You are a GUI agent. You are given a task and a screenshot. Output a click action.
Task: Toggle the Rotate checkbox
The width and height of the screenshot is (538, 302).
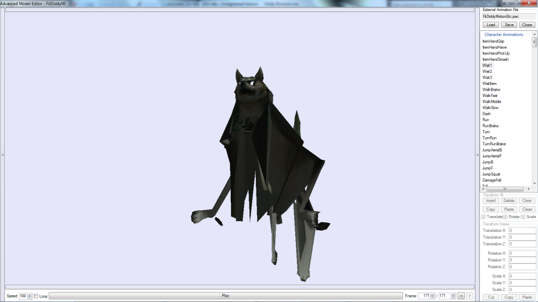505,217
